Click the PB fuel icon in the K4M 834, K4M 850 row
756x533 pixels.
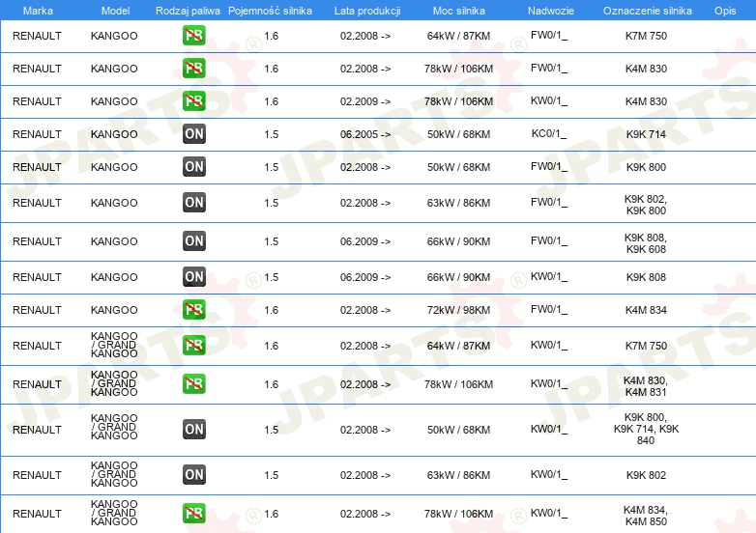click(193, 513)
